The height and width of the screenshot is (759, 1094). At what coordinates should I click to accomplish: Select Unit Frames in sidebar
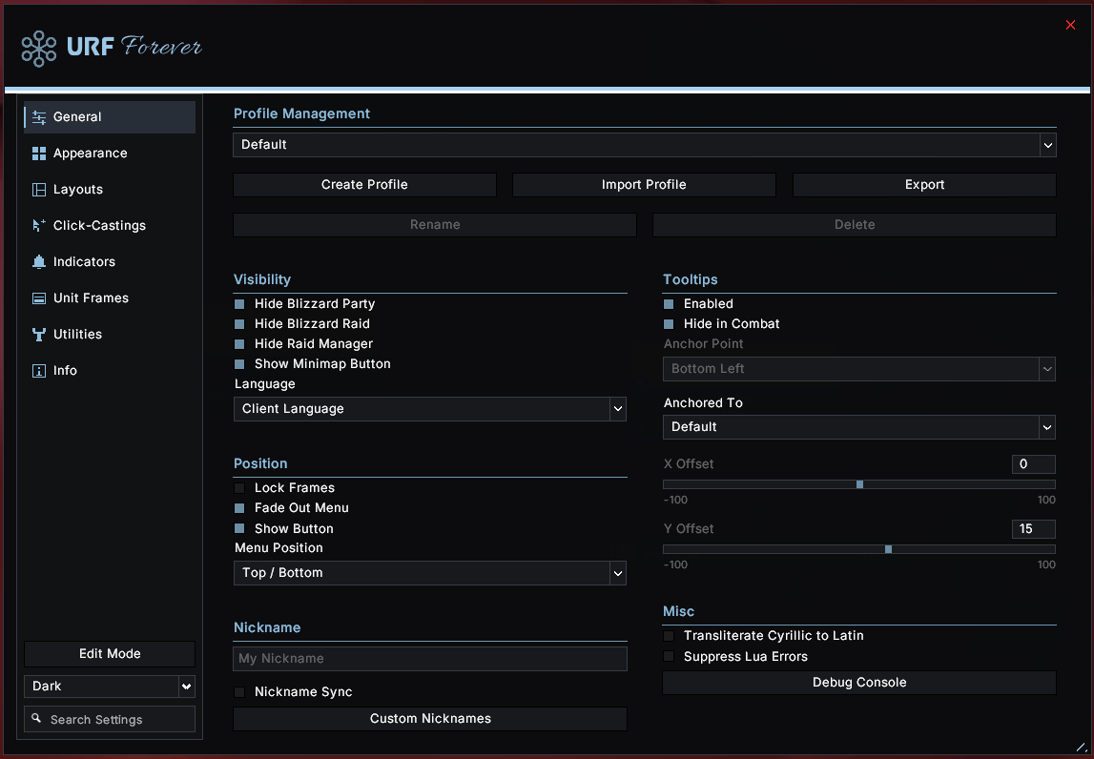click(110, 297)
